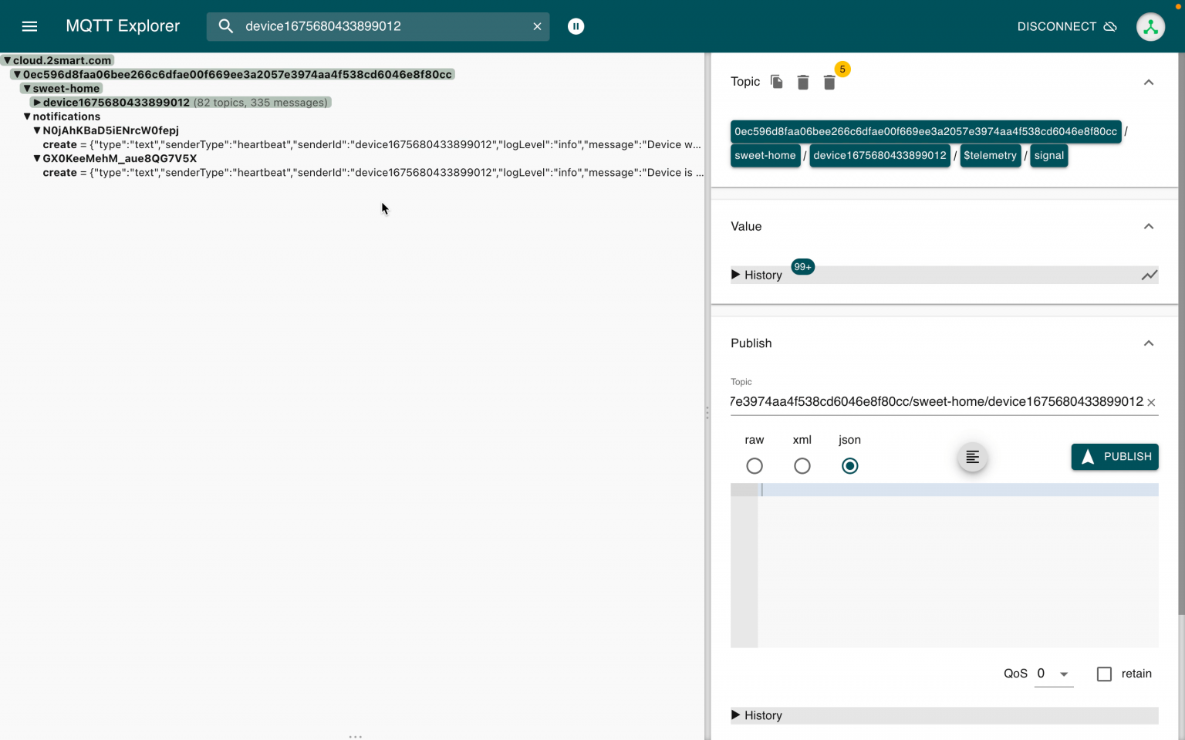This screenshot has width=1185, height=740.
Task: Click the PUBLISH button
Action: tap(1114, 457)
